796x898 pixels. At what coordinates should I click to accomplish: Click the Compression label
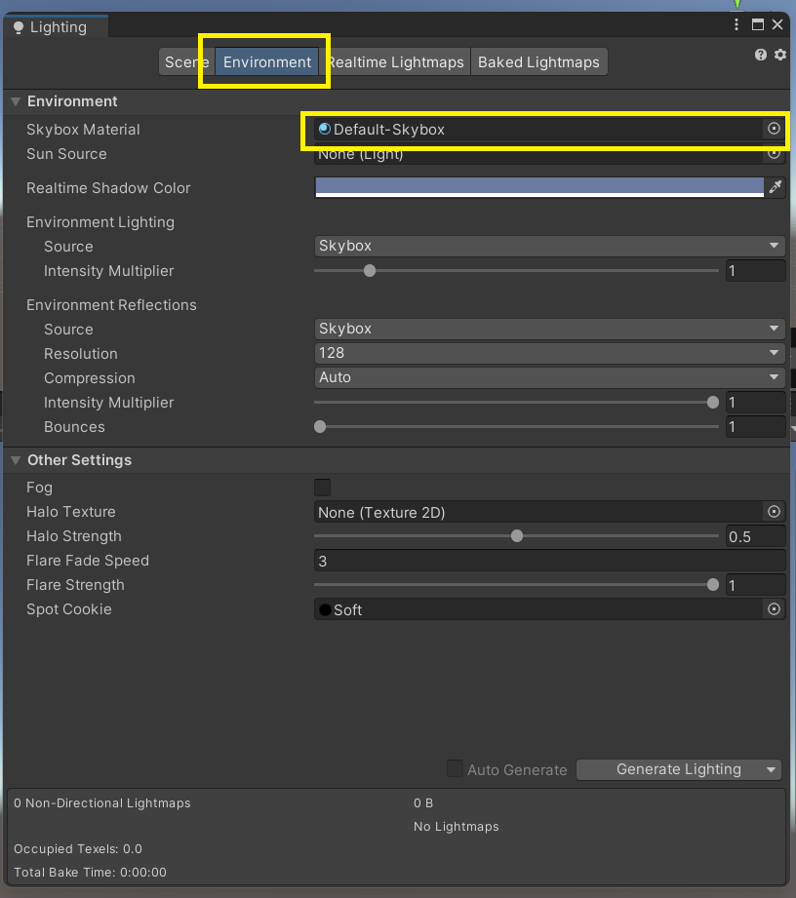coord(90,378)
